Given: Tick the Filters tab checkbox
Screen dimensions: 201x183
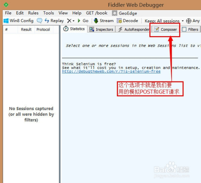Looking at the screenshot, I should tap(184, 29).
